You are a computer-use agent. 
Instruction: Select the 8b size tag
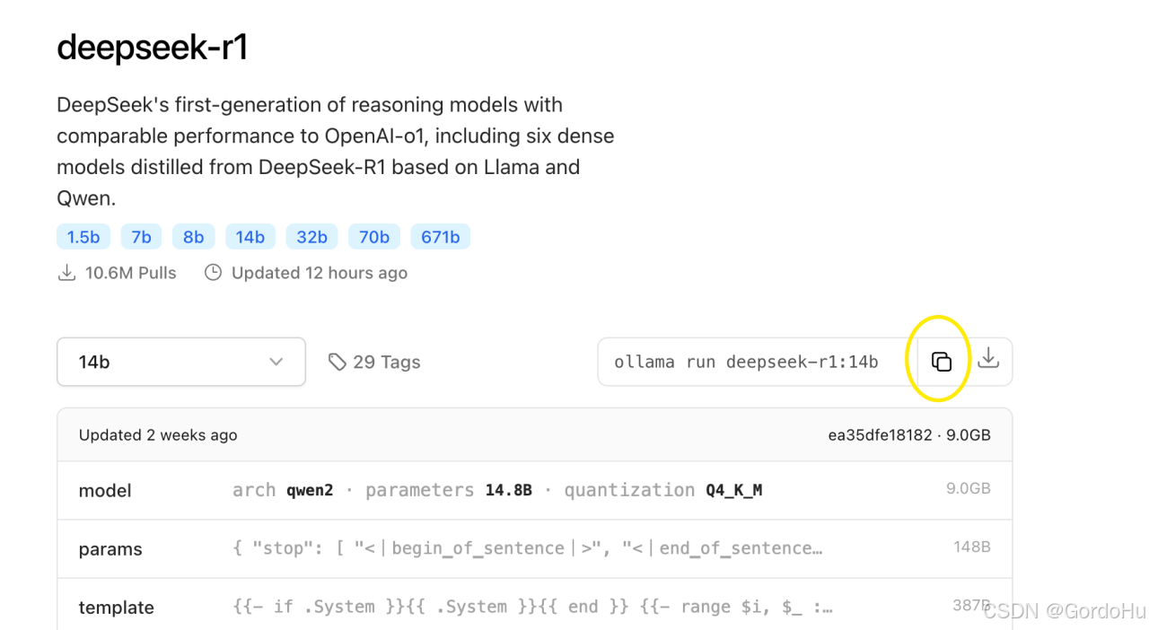pyautogui.click(x=194, y=237)
